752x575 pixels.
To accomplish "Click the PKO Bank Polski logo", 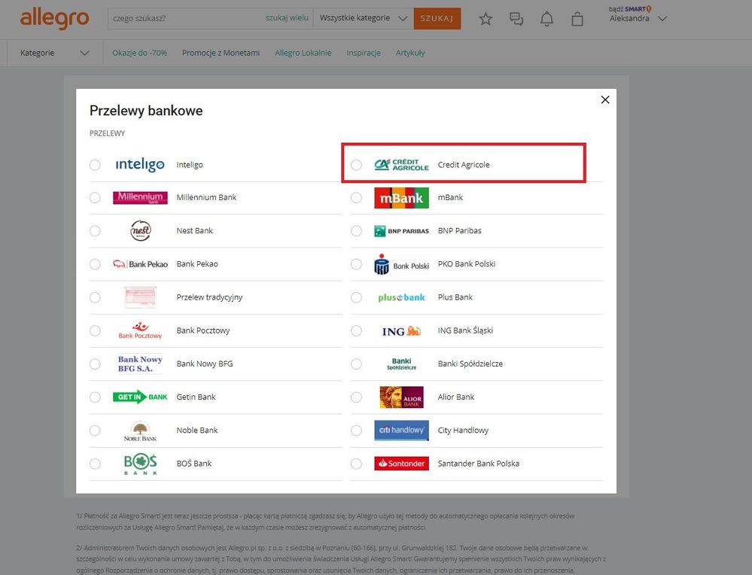I will tap(401, 264).
